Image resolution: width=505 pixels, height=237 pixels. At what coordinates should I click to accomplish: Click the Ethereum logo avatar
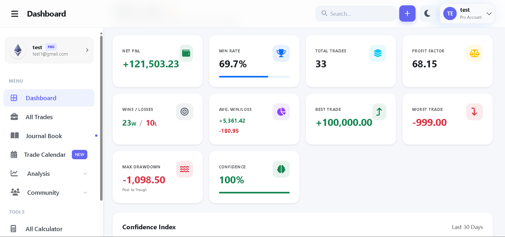tap(18, 50)
